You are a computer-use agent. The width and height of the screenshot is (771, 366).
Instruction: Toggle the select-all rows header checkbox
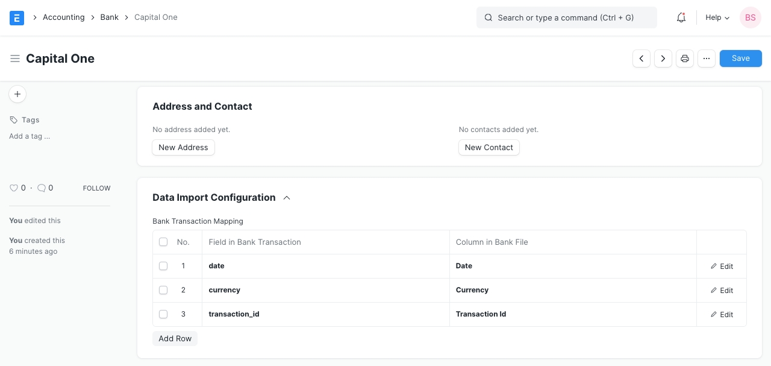(x=163, y=242)
